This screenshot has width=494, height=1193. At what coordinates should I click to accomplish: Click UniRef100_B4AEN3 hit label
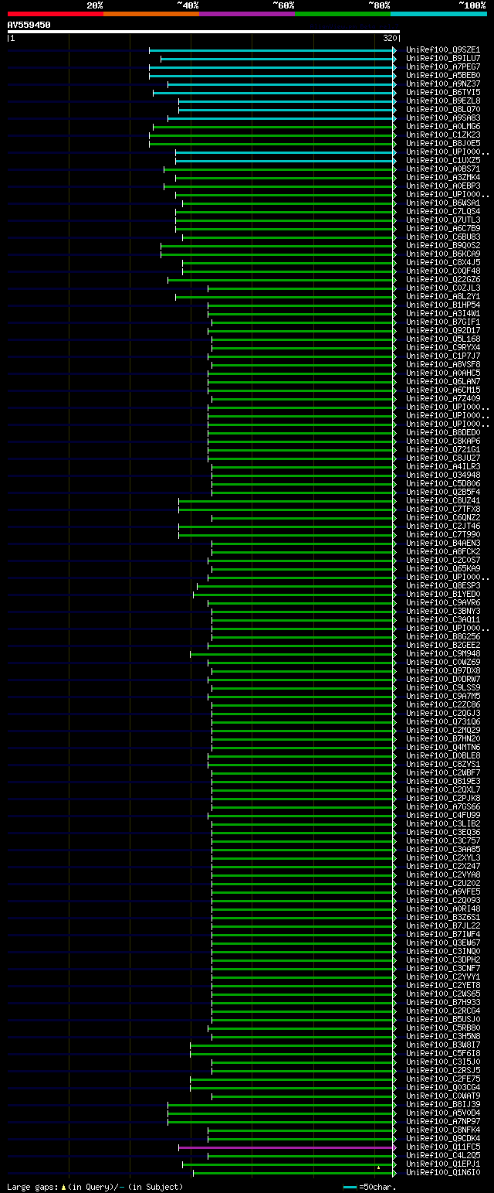pos(443,544)
